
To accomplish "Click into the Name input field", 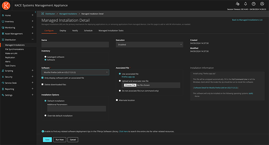I will pos(75,45).
